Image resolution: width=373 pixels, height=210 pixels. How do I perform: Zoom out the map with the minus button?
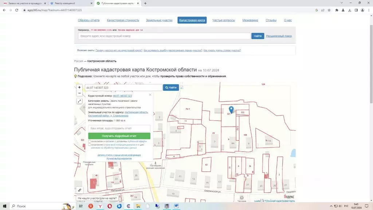point(79,93)
